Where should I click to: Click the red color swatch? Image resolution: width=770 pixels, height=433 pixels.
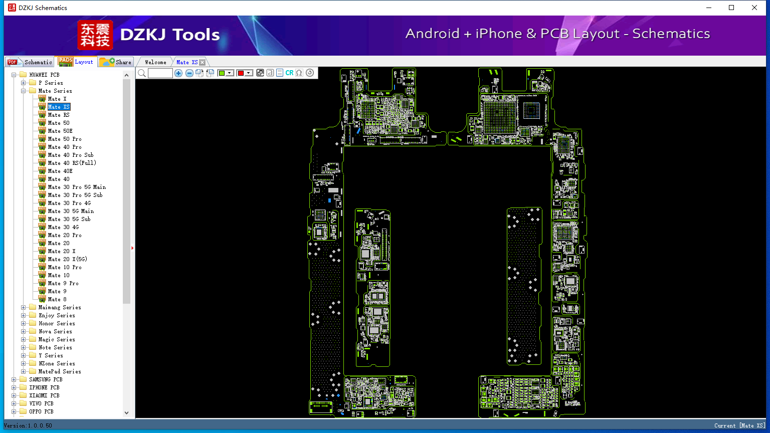tap(241, 73)
